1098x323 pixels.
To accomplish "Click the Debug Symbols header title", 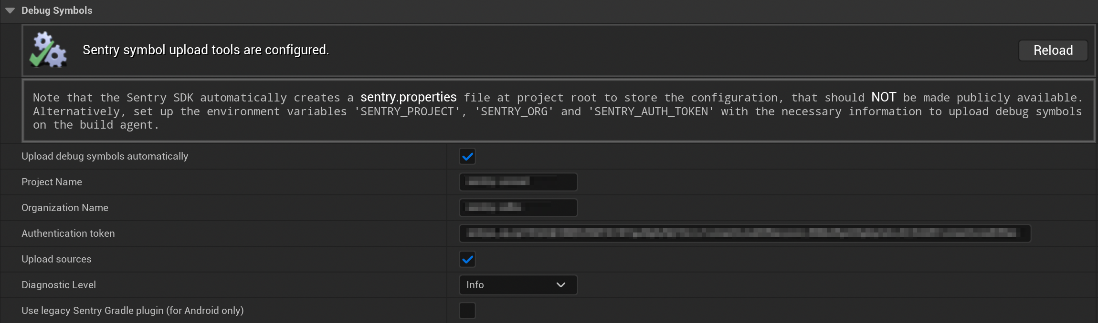I will click(57, 10).
